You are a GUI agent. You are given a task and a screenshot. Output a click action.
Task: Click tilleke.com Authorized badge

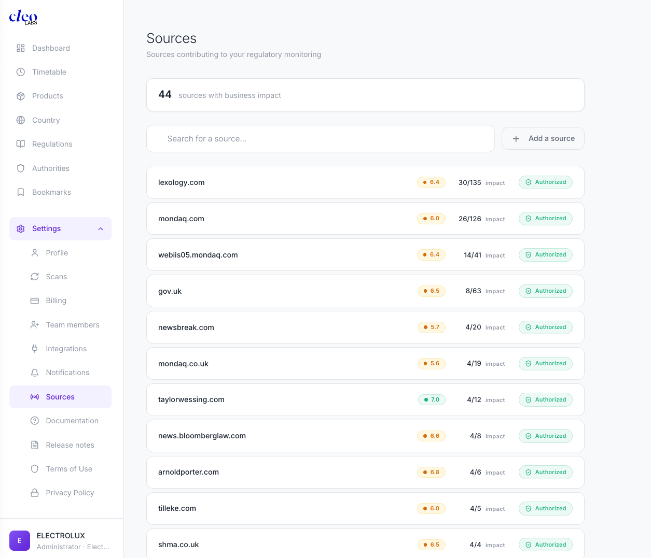tap(546, 509)
